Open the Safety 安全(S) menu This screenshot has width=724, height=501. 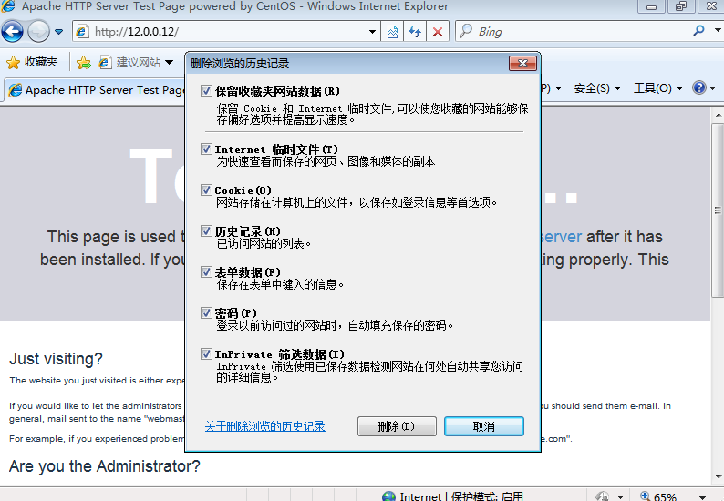(x=597, y=88)
